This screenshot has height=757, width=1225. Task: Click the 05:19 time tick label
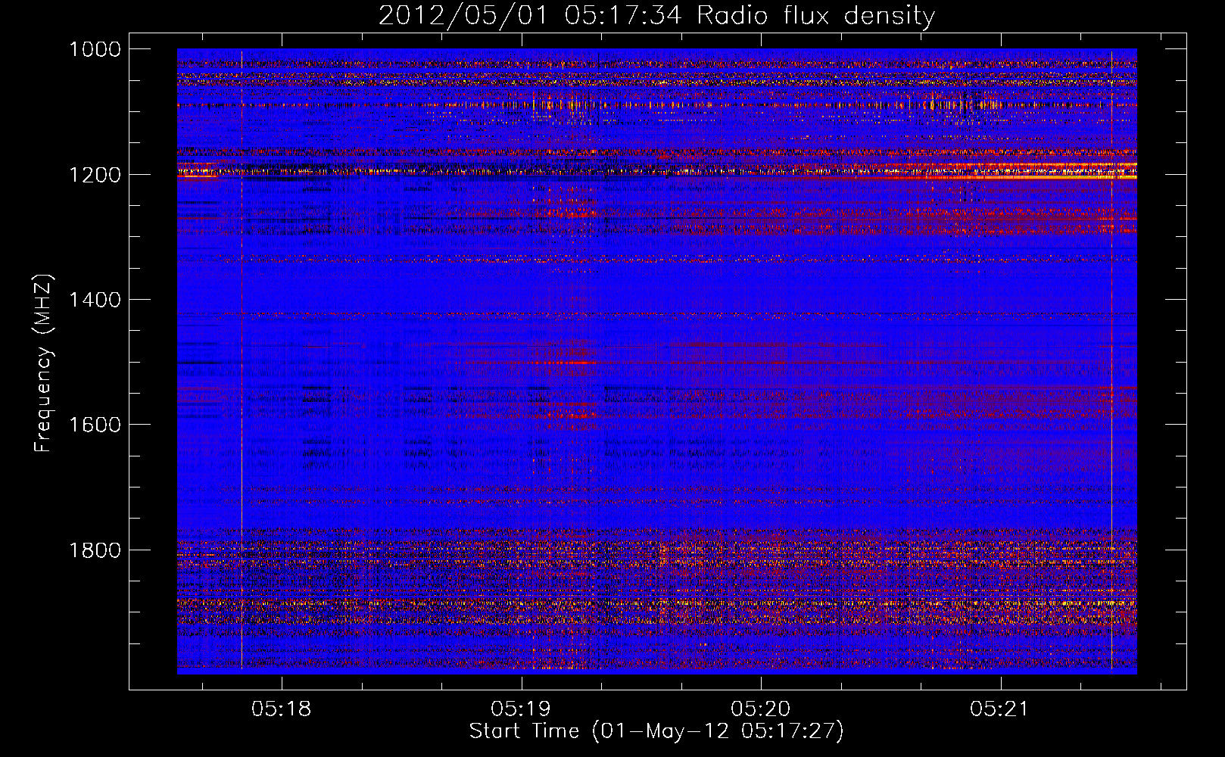521,709
